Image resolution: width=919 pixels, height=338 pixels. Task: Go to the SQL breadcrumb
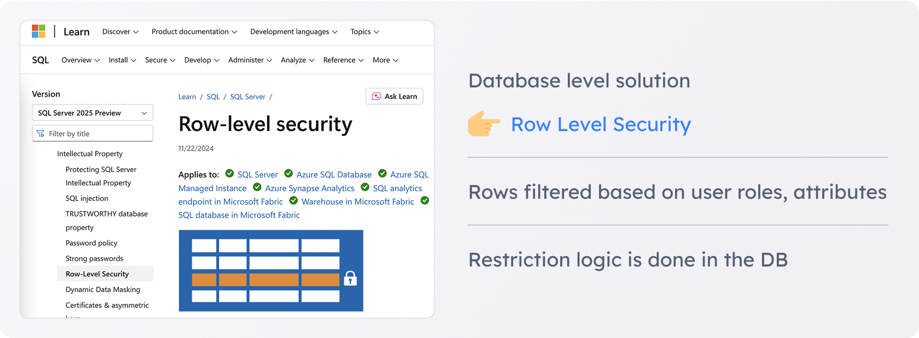[x=213, y=97]
